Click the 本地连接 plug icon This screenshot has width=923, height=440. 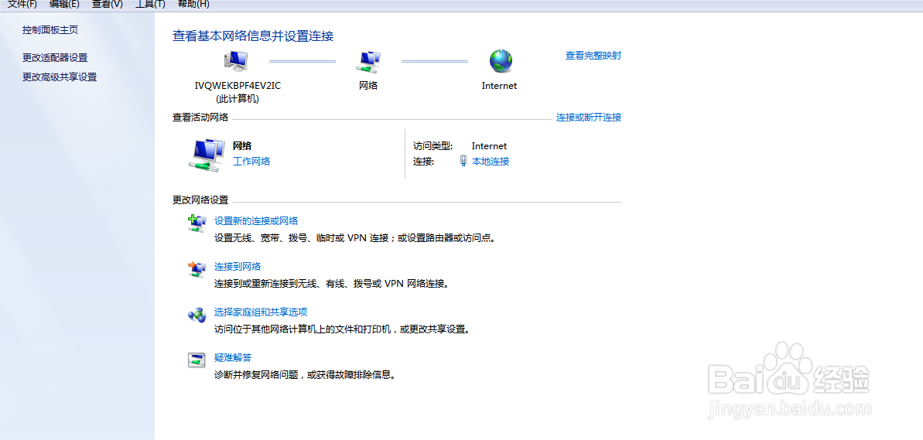coord(463,161)
